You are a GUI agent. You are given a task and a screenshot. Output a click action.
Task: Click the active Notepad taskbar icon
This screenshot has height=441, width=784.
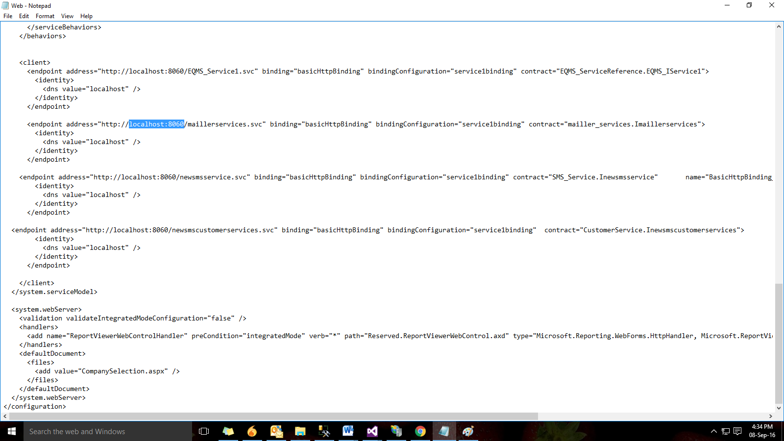(444, 431)
